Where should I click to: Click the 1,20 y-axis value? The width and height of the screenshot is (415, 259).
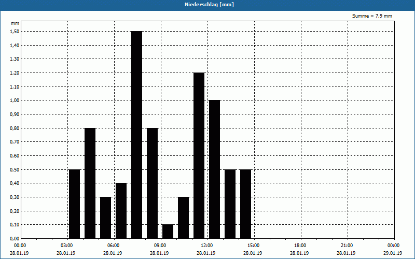pos(15,73)
